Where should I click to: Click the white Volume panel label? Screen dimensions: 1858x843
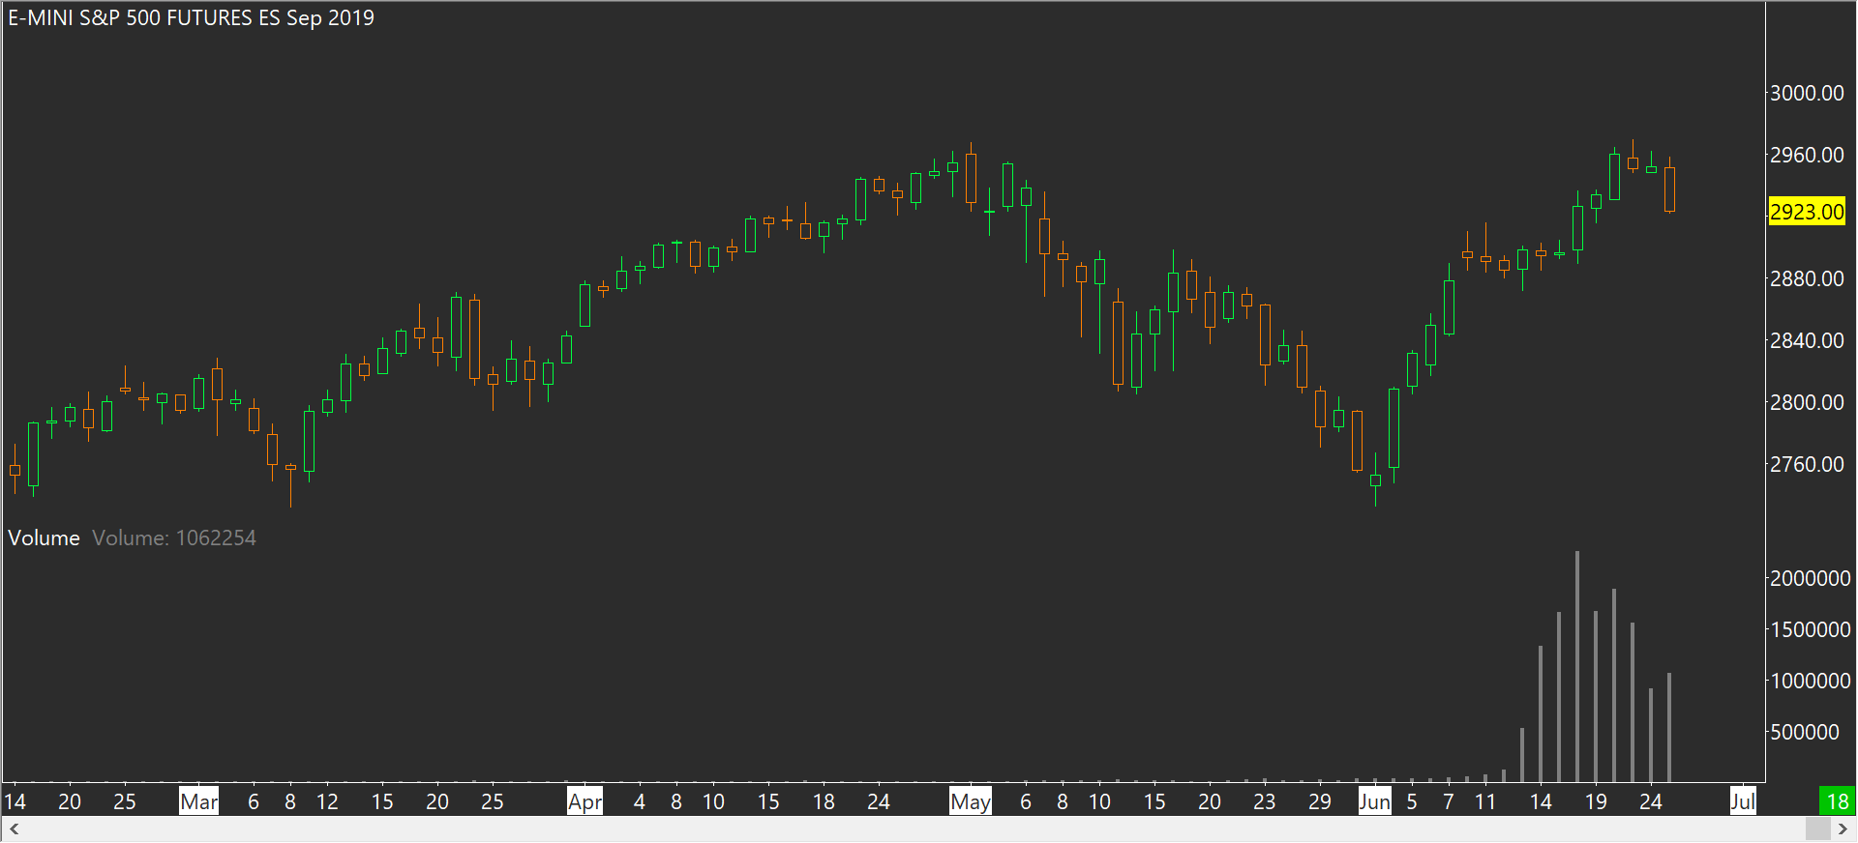[45, 538]
